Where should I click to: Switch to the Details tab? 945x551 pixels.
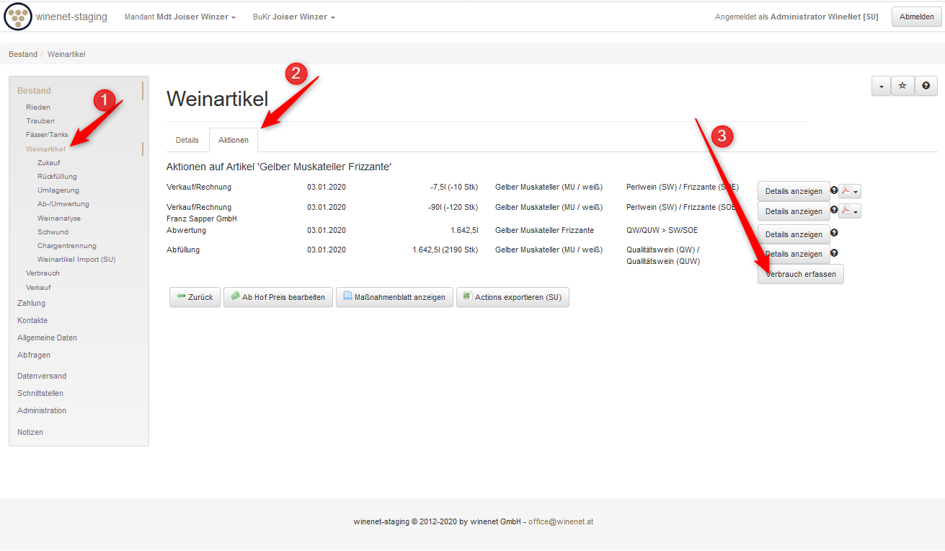187,140
